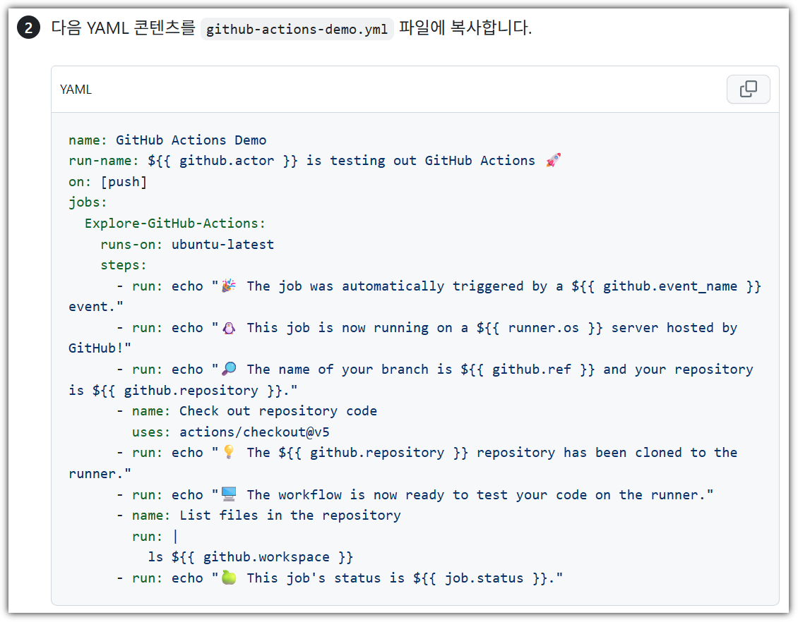Click the 'on: [push]' line
Screen dimensions: 798x622
point(108,181)
